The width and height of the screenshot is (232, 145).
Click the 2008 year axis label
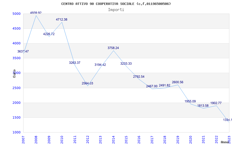click(36, 139)
